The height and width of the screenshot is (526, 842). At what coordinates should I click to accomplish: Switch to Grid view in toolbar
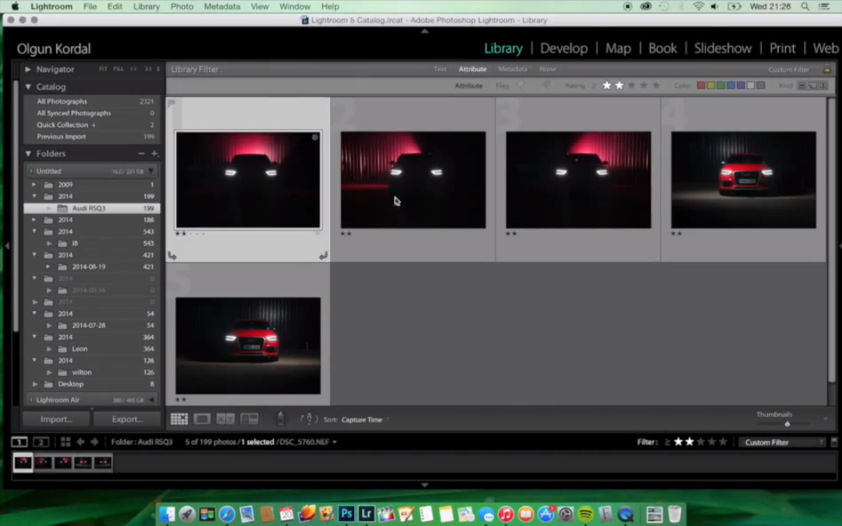click(179, 419)
